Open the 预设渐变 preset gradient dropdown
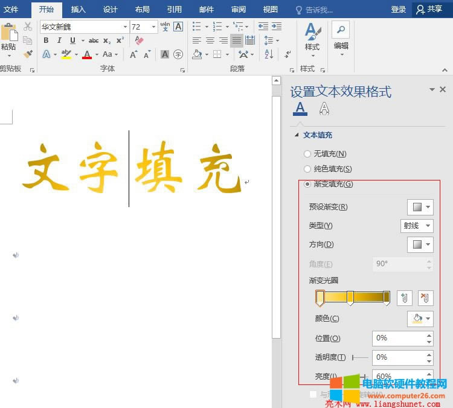Image resolution: width=453 pixels, height=408 pixels. tap(420, 207)
